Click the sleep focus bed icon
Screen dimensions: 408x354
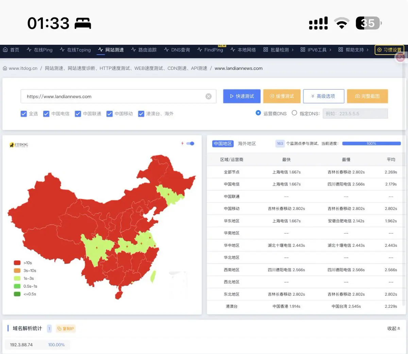(x=83, y=23)
